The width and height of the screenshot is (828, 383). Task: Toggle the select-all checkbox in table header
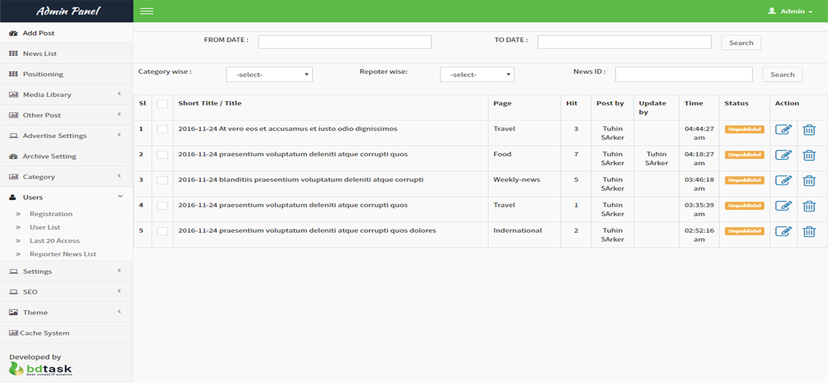tap(162, 104)
